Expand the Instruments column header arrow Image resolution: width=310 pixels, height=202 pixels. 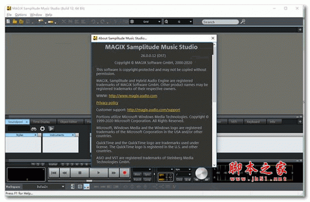pos(73,135)
